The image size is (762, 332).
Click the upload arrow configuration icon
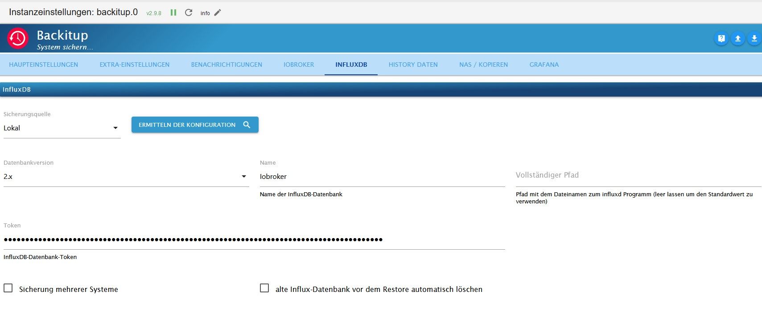coord(738,39)
